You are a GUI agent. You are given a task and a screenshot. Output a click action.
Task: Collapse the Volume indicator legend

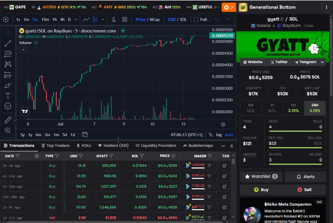tap(23, 50)
